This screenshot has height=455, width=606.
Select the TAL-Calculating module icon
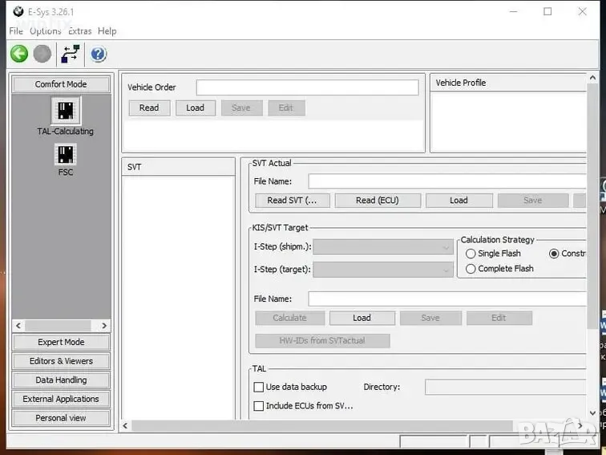65,111
